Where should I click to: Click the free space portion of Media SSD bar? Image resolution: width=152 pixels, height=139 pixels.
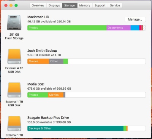106,95
